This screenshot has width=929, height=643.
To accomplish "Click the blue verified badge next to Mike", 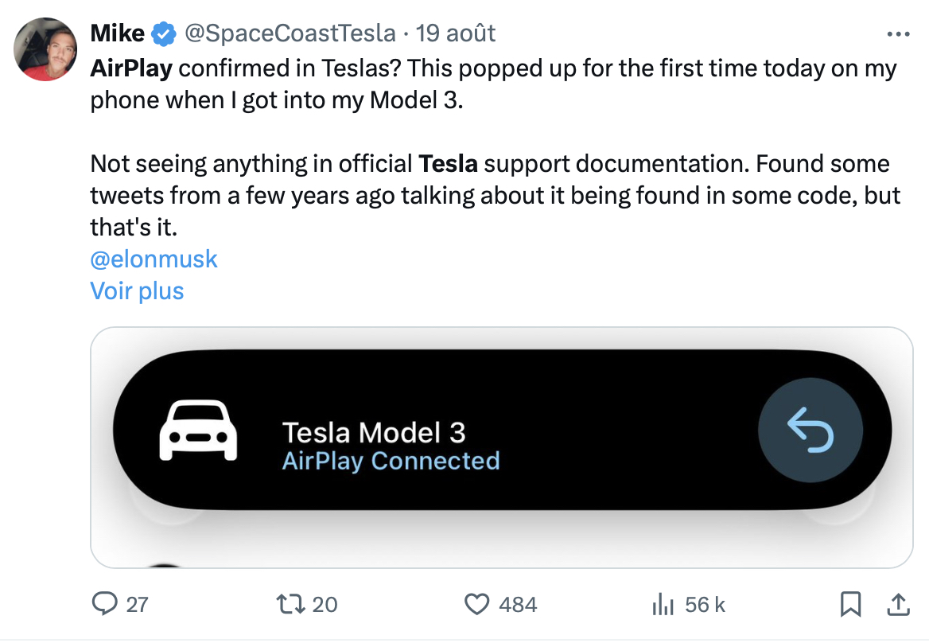I will [x=161, y=33].
